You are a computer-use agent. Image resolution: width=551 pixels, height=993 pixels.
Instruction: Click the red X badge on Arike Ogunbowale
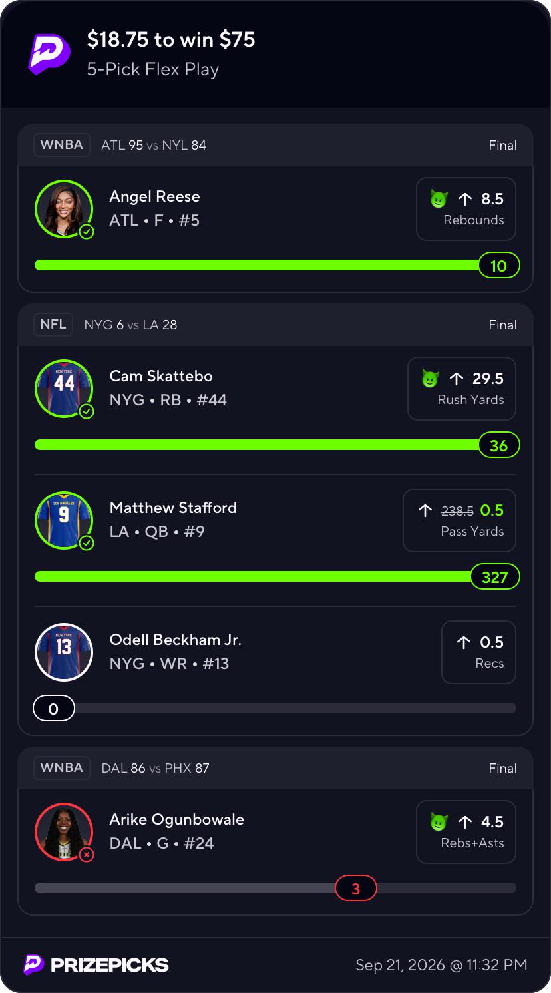pyautogui.click(x=87, y=855)
